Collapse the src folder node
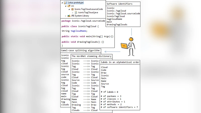The width and height of the screenshot is (201, 113). 66,6
